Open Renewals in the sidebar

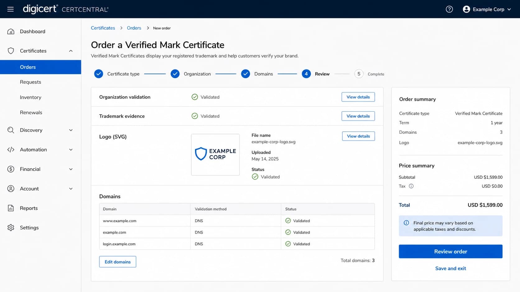pos(31,112)
